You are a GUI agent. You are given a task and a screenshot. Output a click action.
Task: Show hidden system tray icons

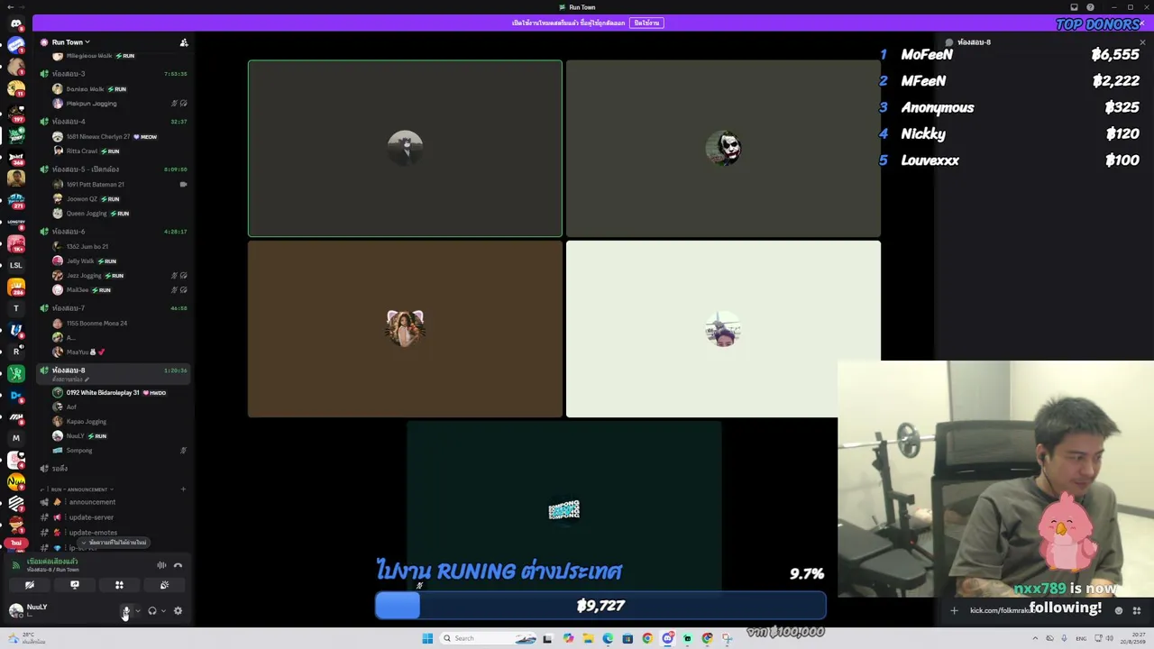click(x=1037, y=638)
